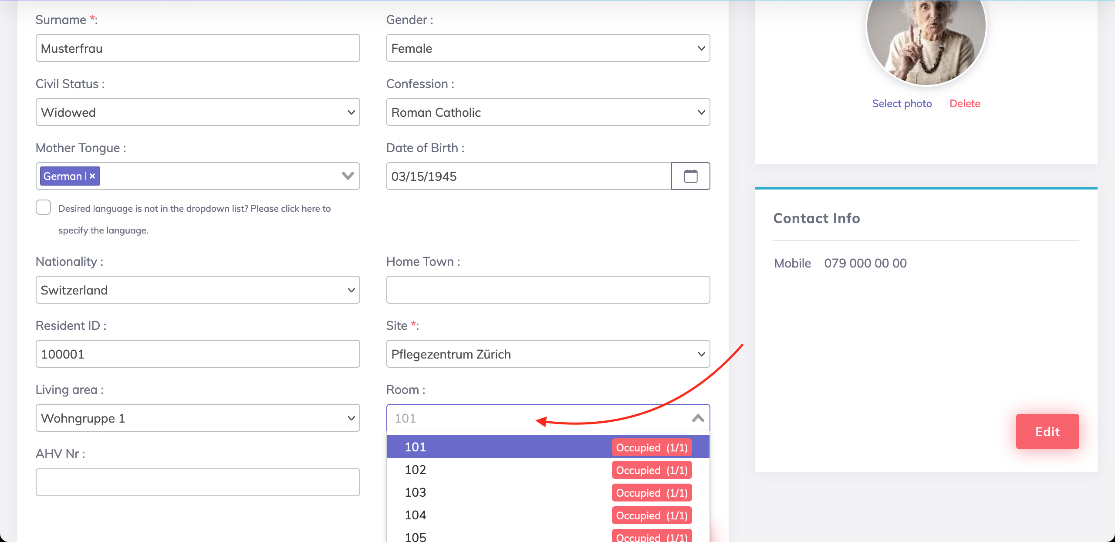Viewport: 1115px width, 542px height.
Task: Check the desired language not listed box
Action: point(44,207)
